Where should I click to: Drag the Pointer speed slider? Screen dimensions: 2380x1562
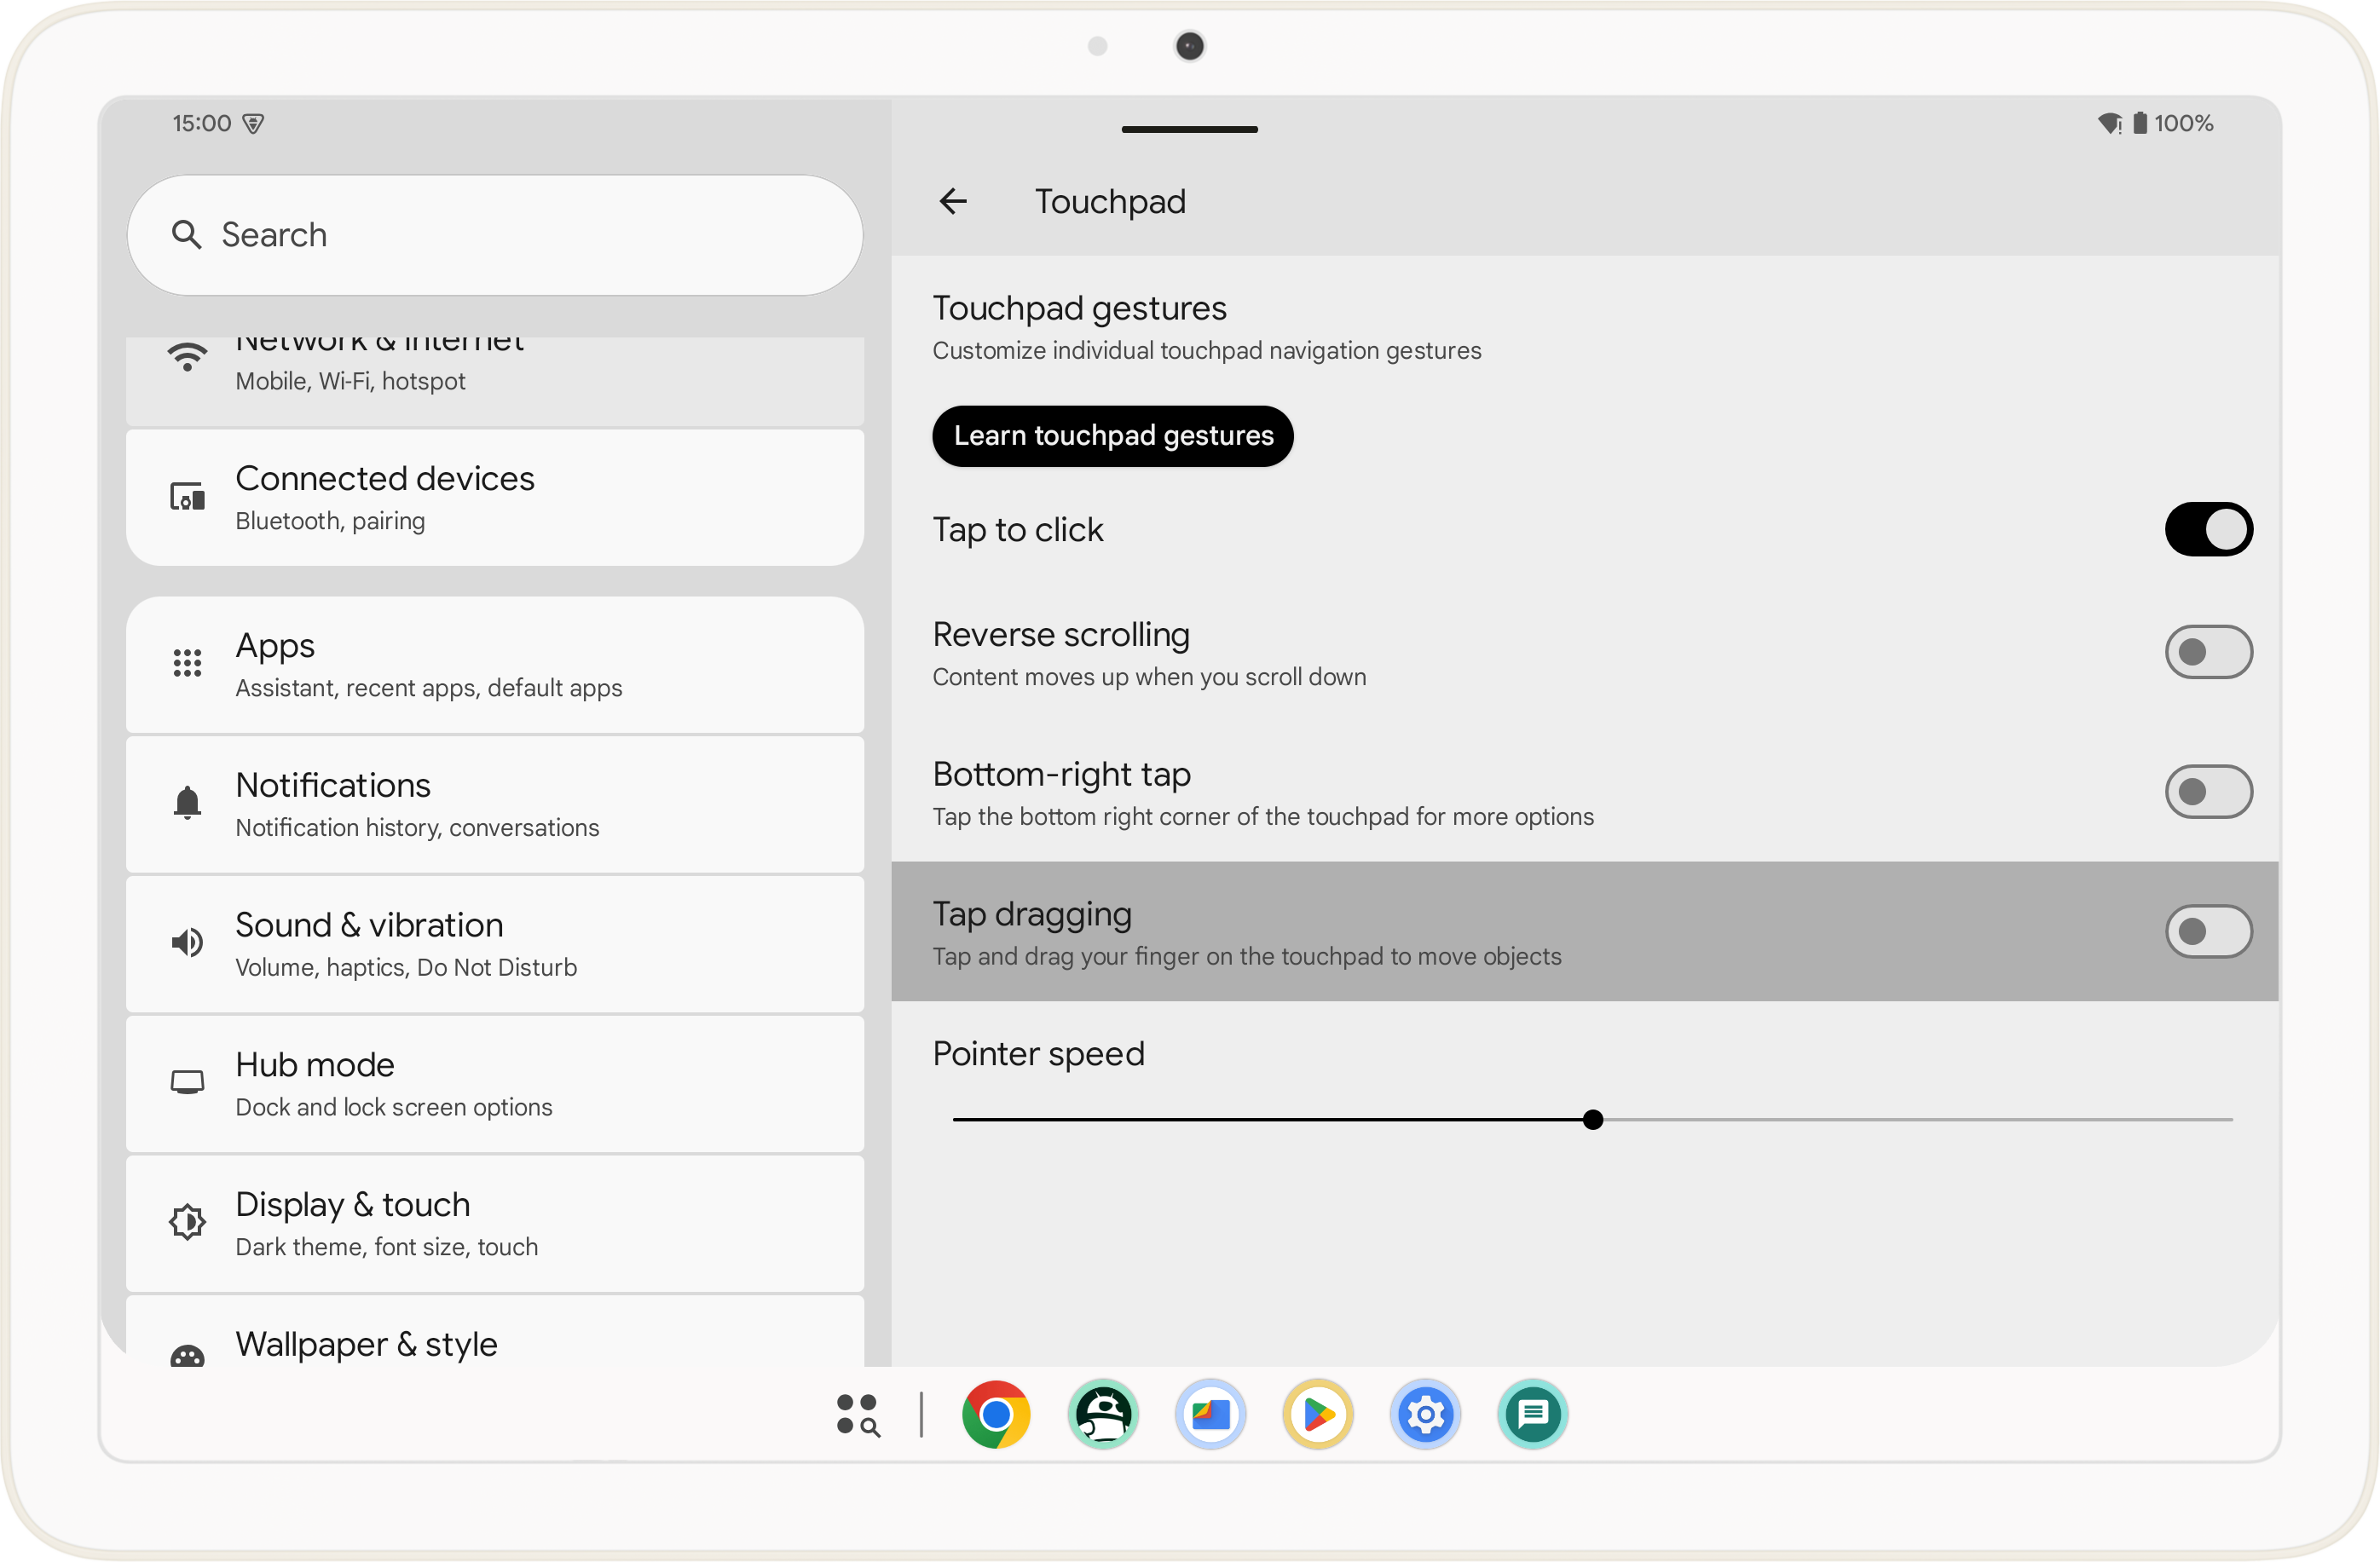tap(1590, 1119)
